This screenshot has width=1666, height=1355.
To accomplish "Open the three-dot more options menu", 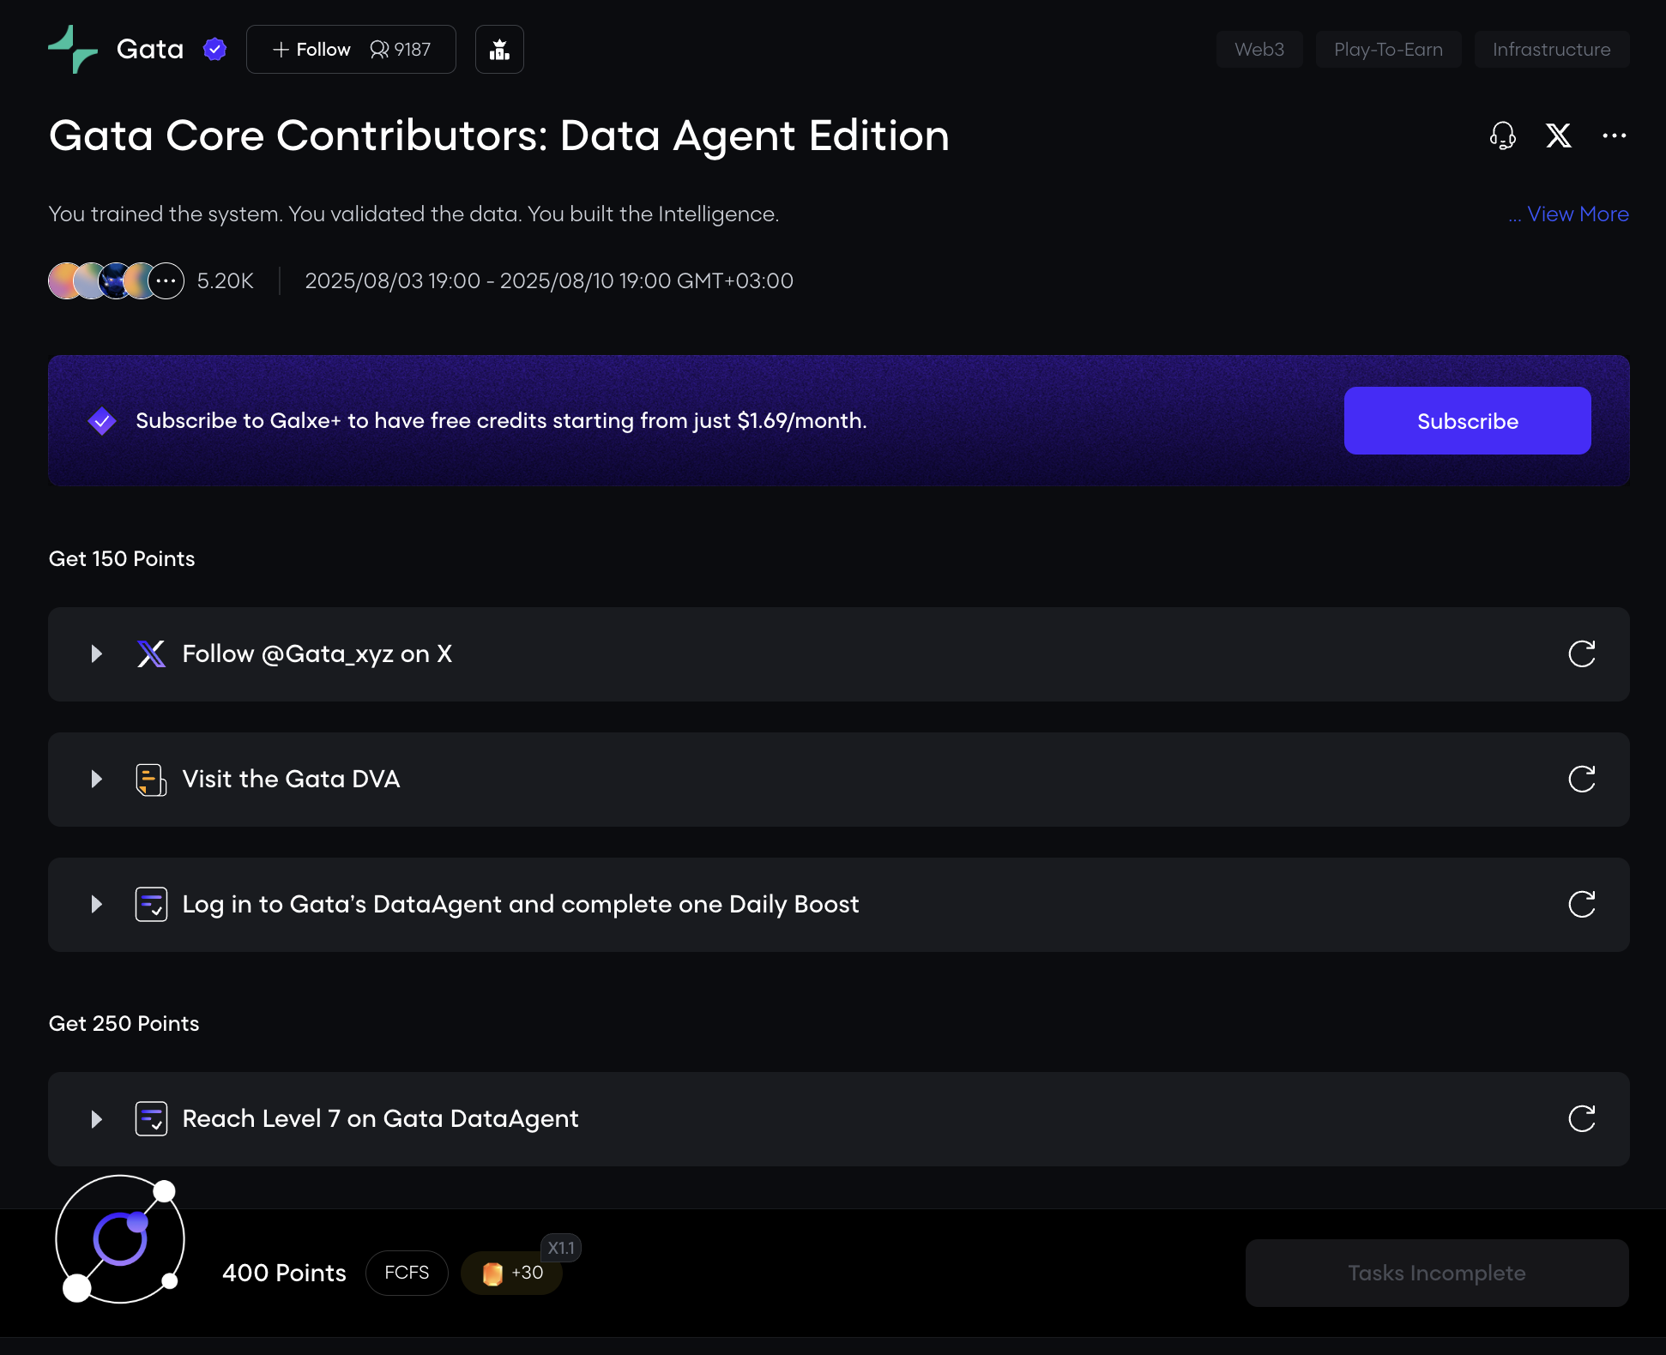I will click(x=1614, y=135).
